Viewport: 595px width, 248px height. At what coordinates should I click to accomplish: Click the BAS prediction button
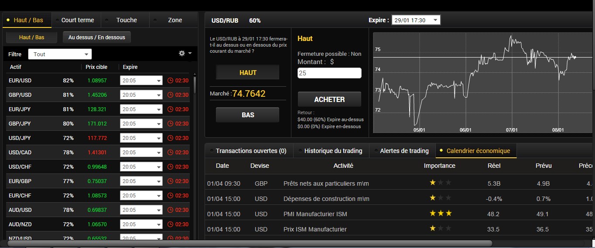point(248,115)
